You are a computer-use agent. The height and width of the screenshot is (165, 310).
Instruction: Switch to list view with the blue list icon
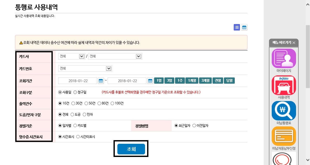click(x=236, y=27)
